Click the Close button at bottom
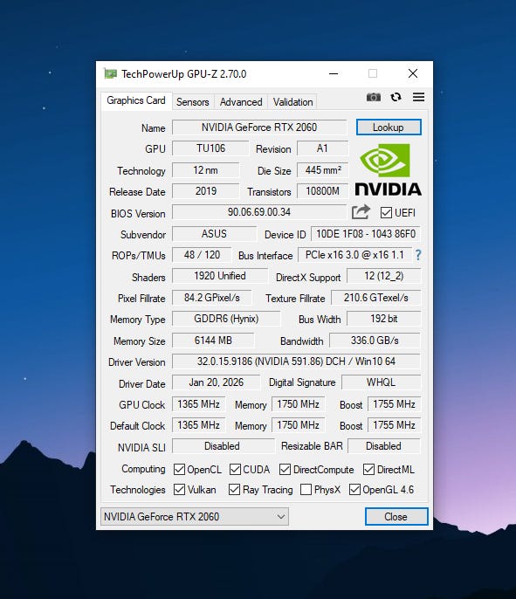The height and width of the screenshot is (599, 516). pos(396,517)
